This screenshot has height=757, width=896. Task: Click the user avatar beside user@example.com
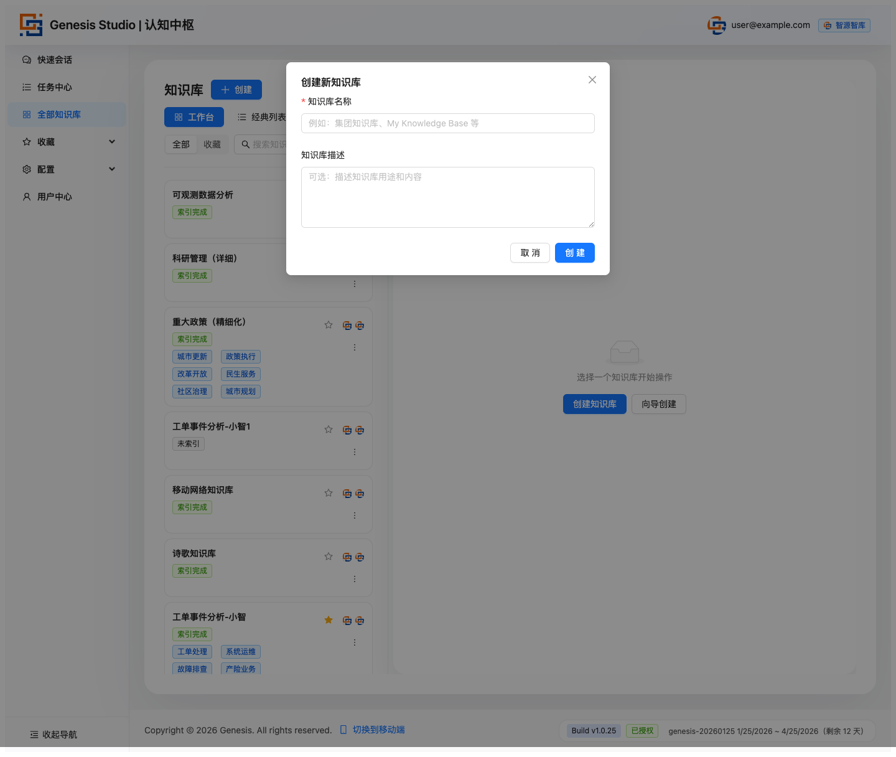[x=716, y=26]
